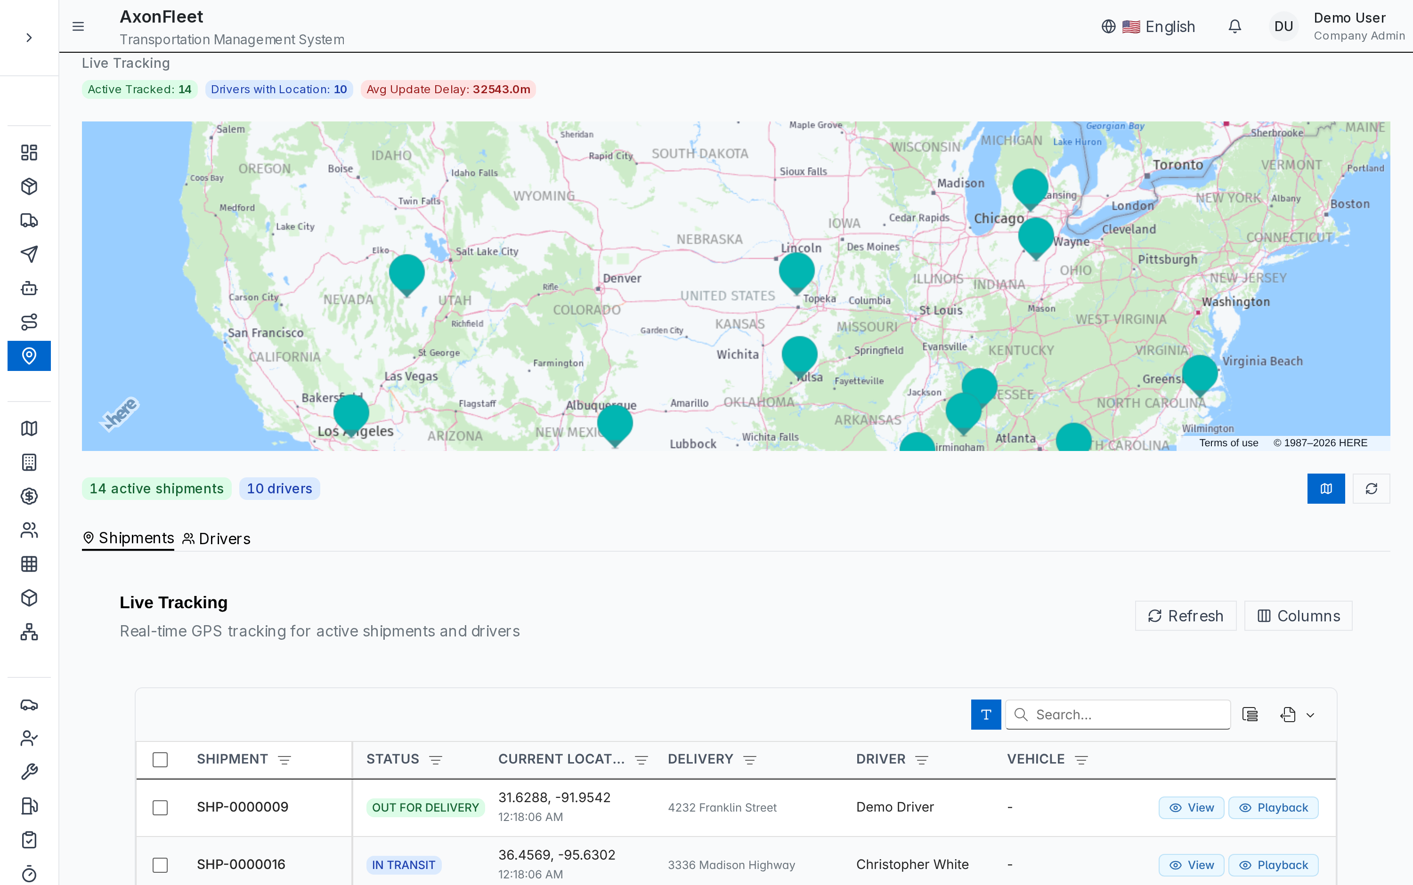The image size is (1413, 885).
Task: Click the map marker below Lincoln
Action: [x=796, y=272]
